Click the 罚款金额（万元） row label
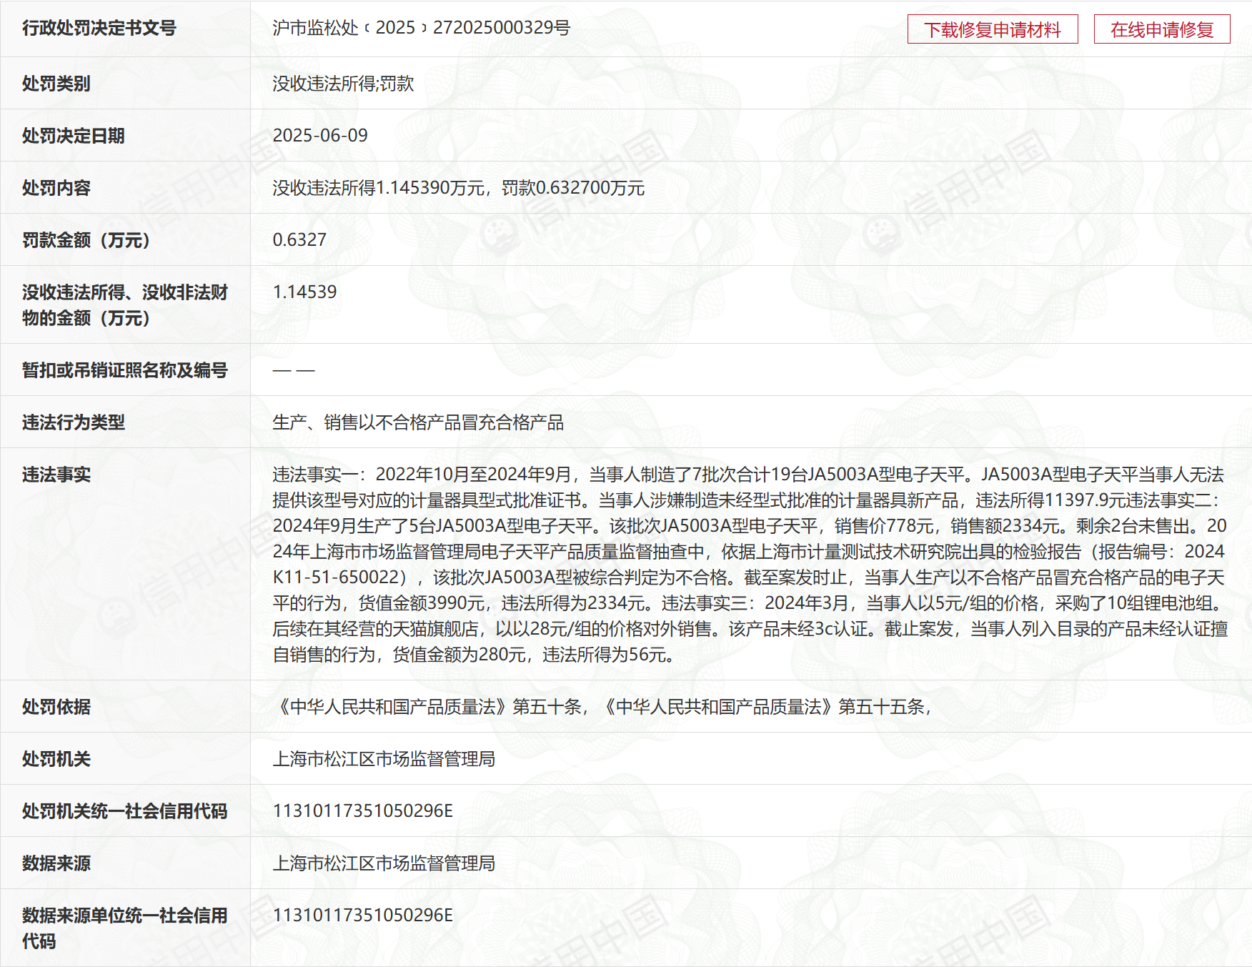Image resolution: width=1252 pixels, height=967 pixels. pyautogui.click(x=86, y=240)
